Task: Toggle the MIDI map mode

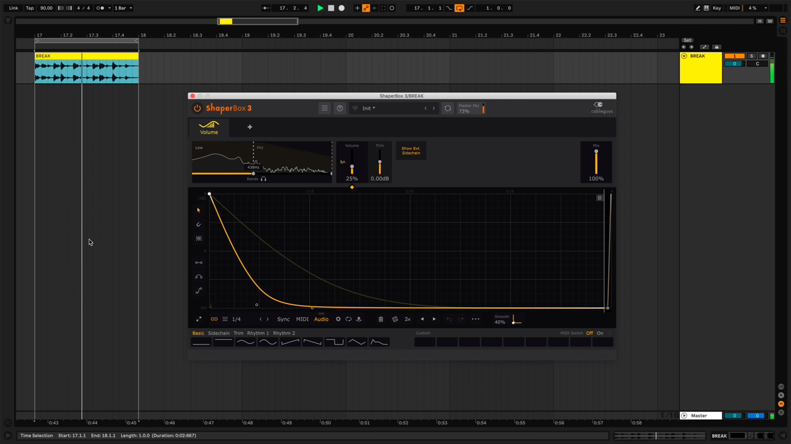Action: (734, 8)
